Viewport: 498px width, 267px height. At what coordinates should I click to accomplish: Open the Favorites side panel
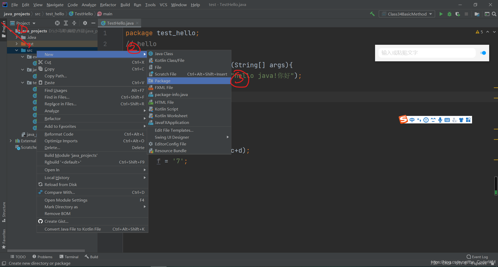pyautogui.click(x=4, y=239)
